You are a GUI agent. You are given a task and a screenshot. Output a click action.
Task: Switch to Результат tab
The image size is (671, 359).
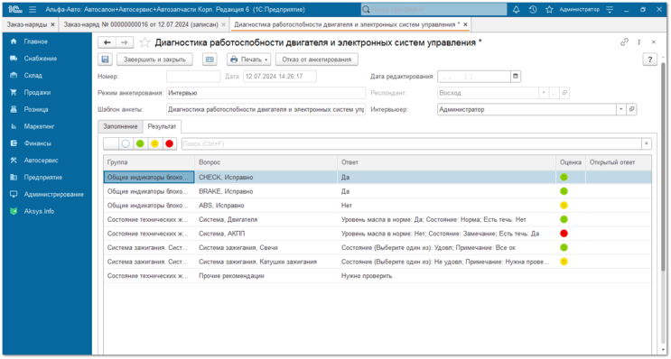pyautogui.click(x=162, y=126)
